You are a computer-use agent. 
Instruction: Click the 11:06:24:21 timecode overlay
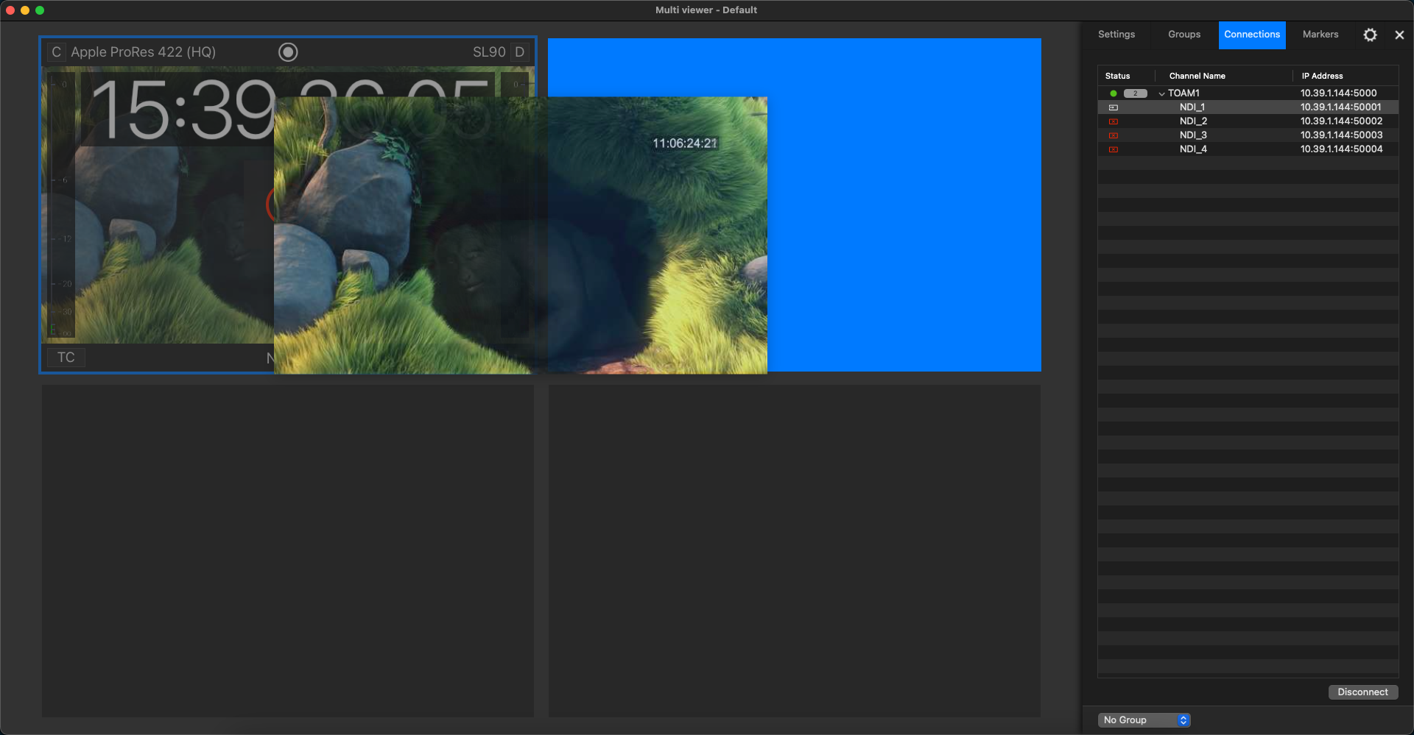point(685,143)
